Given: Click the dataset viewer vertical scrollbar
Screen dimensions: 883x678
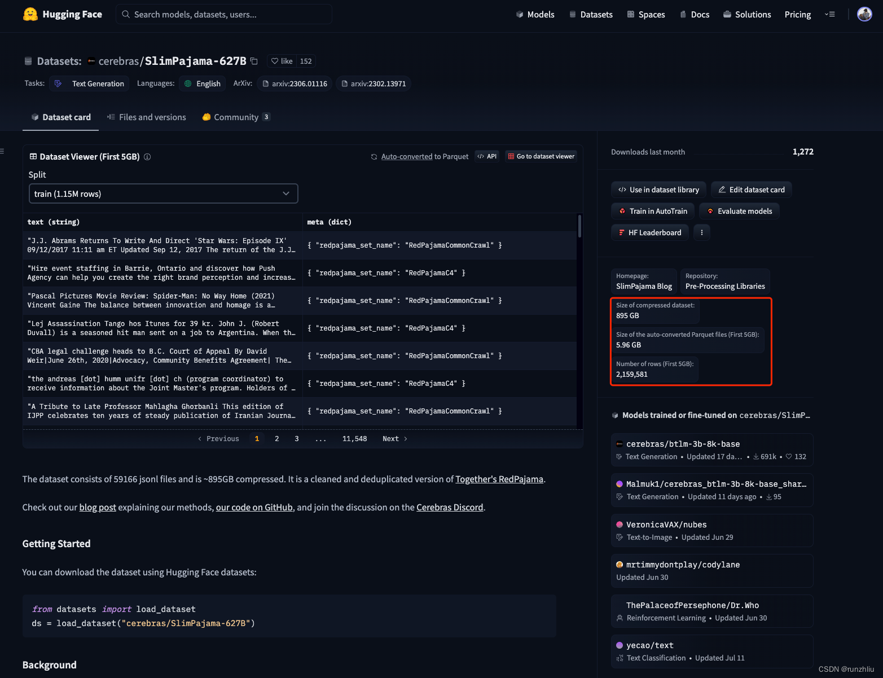Looking at the screenshot, I should click(x=579, y=226).
